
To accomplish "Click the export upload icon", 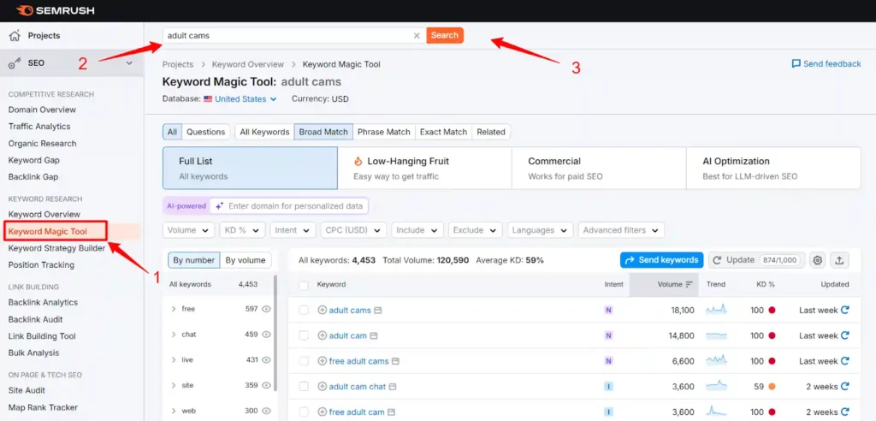I will pos(839,260).
